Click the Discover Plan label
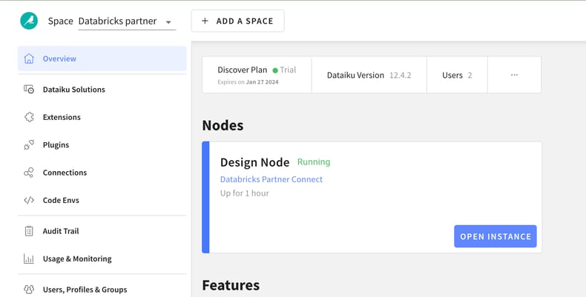The image size is (586, 297). tap(242, 70)
